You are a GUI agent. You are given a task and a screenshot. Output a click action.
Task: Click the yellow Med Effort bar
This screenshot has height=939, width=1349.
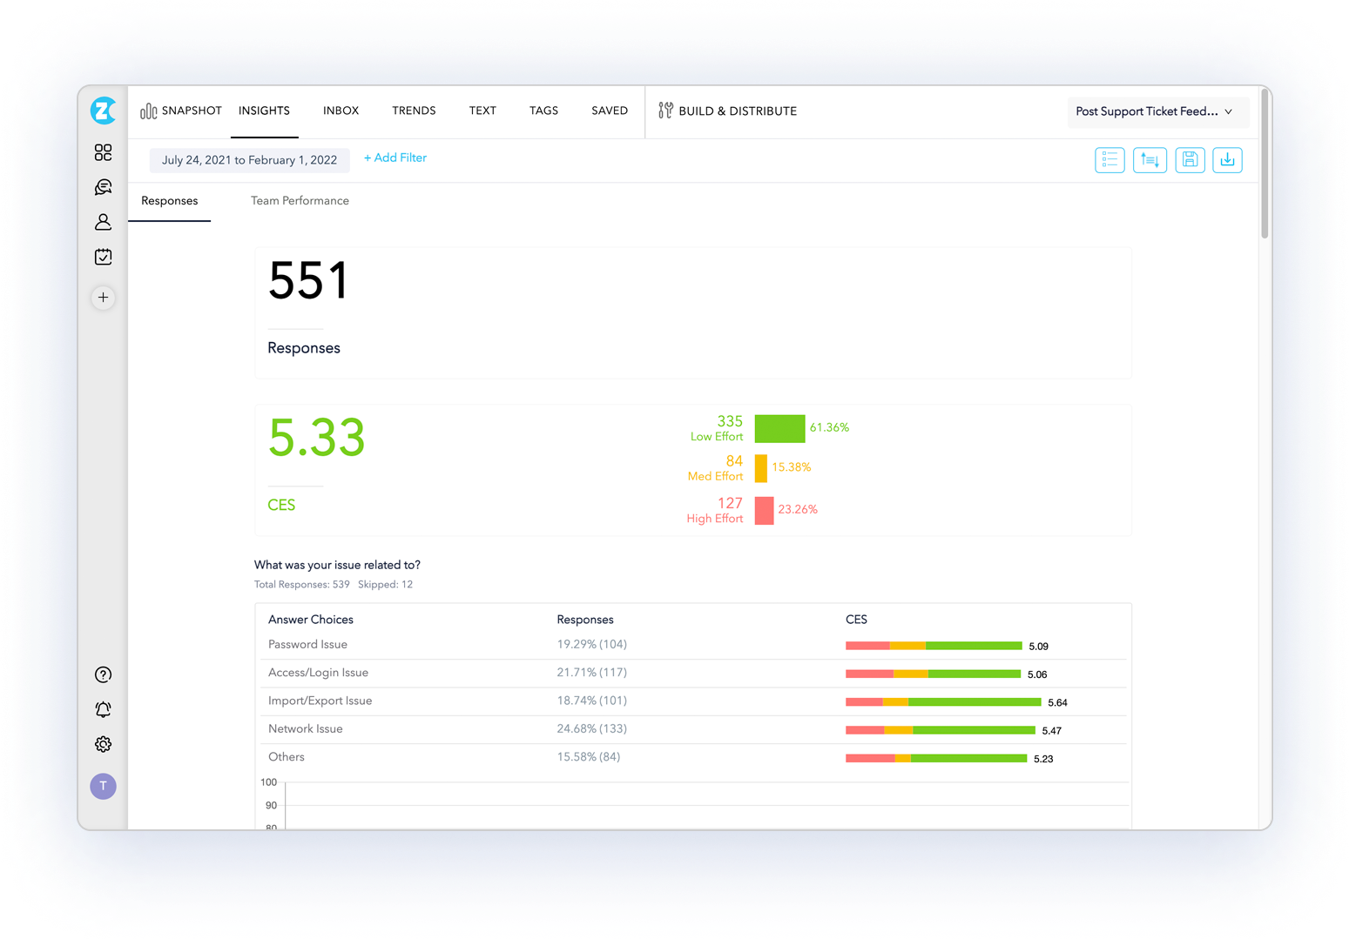click(x=760, y=468)
